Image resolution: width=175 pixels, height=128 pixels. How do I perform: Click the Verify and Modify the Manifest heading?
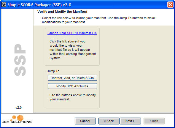click(62, 12)
